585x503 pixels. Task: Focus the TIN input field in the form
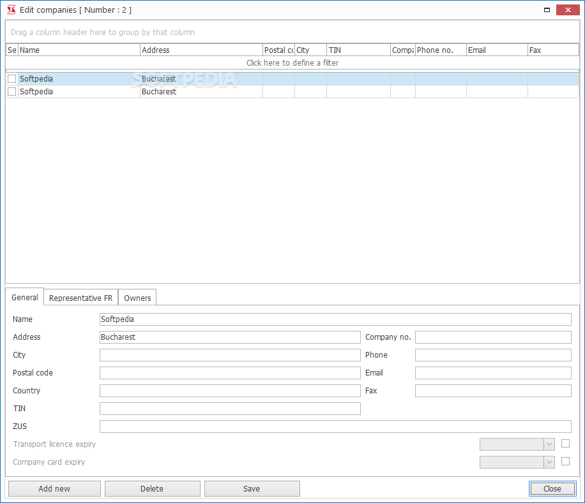pyautogui.click(x=230, y=409)
